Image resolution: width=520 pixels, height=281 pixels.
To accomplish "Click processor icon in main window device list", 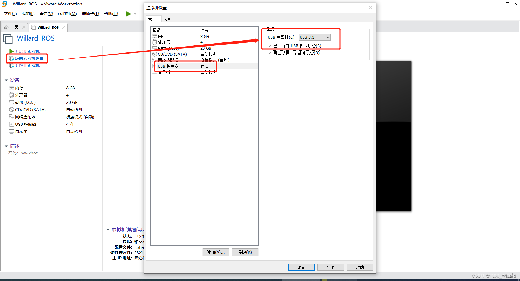I will click(12, 95).
